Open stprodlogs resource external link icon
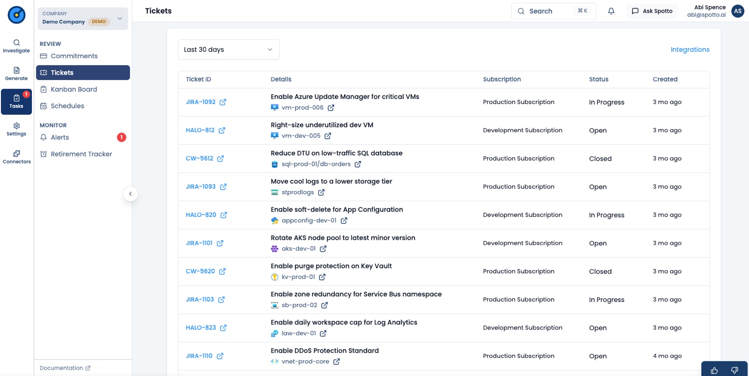 pos(321,192)
